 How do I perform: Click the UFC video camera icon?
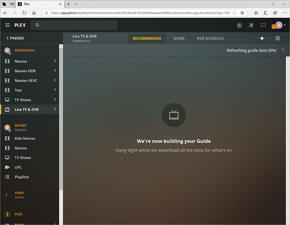tap(7, 167)
